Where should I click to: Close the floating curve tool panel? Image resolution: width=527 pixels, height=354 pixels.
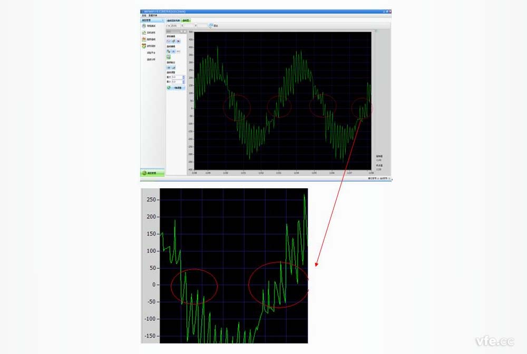click(184, 32)
